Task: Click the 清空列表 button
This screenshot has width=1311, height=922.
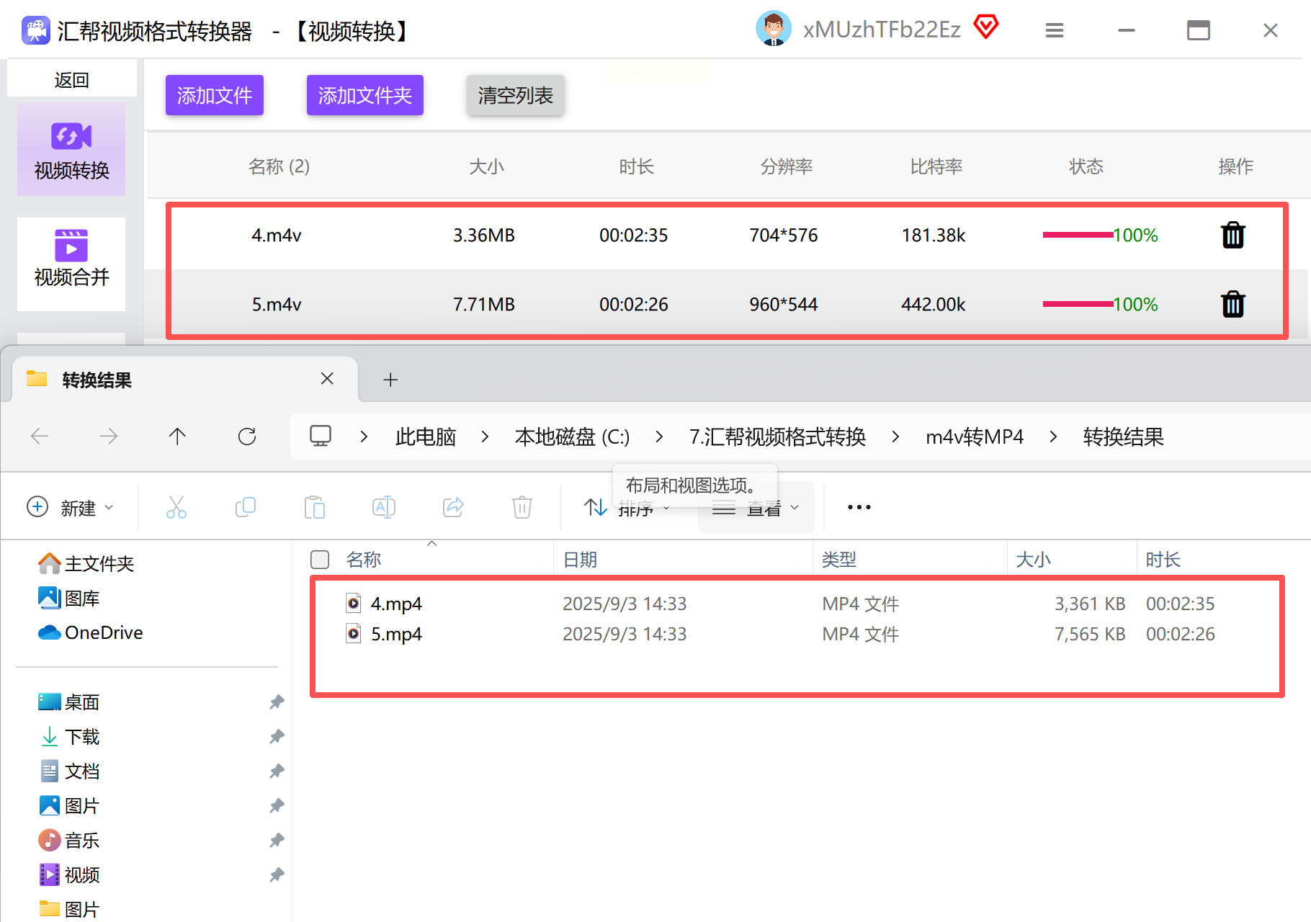Action: (516, 95)
